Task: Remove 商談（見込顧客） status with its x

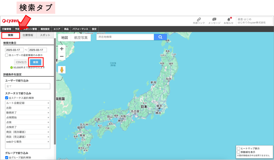Action: pos(49,137)
